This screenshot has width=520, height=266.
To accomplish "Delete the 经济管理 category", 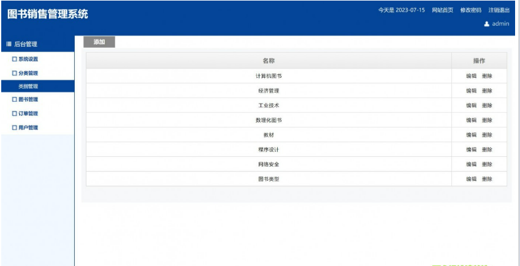I will (x=487, y=91).
